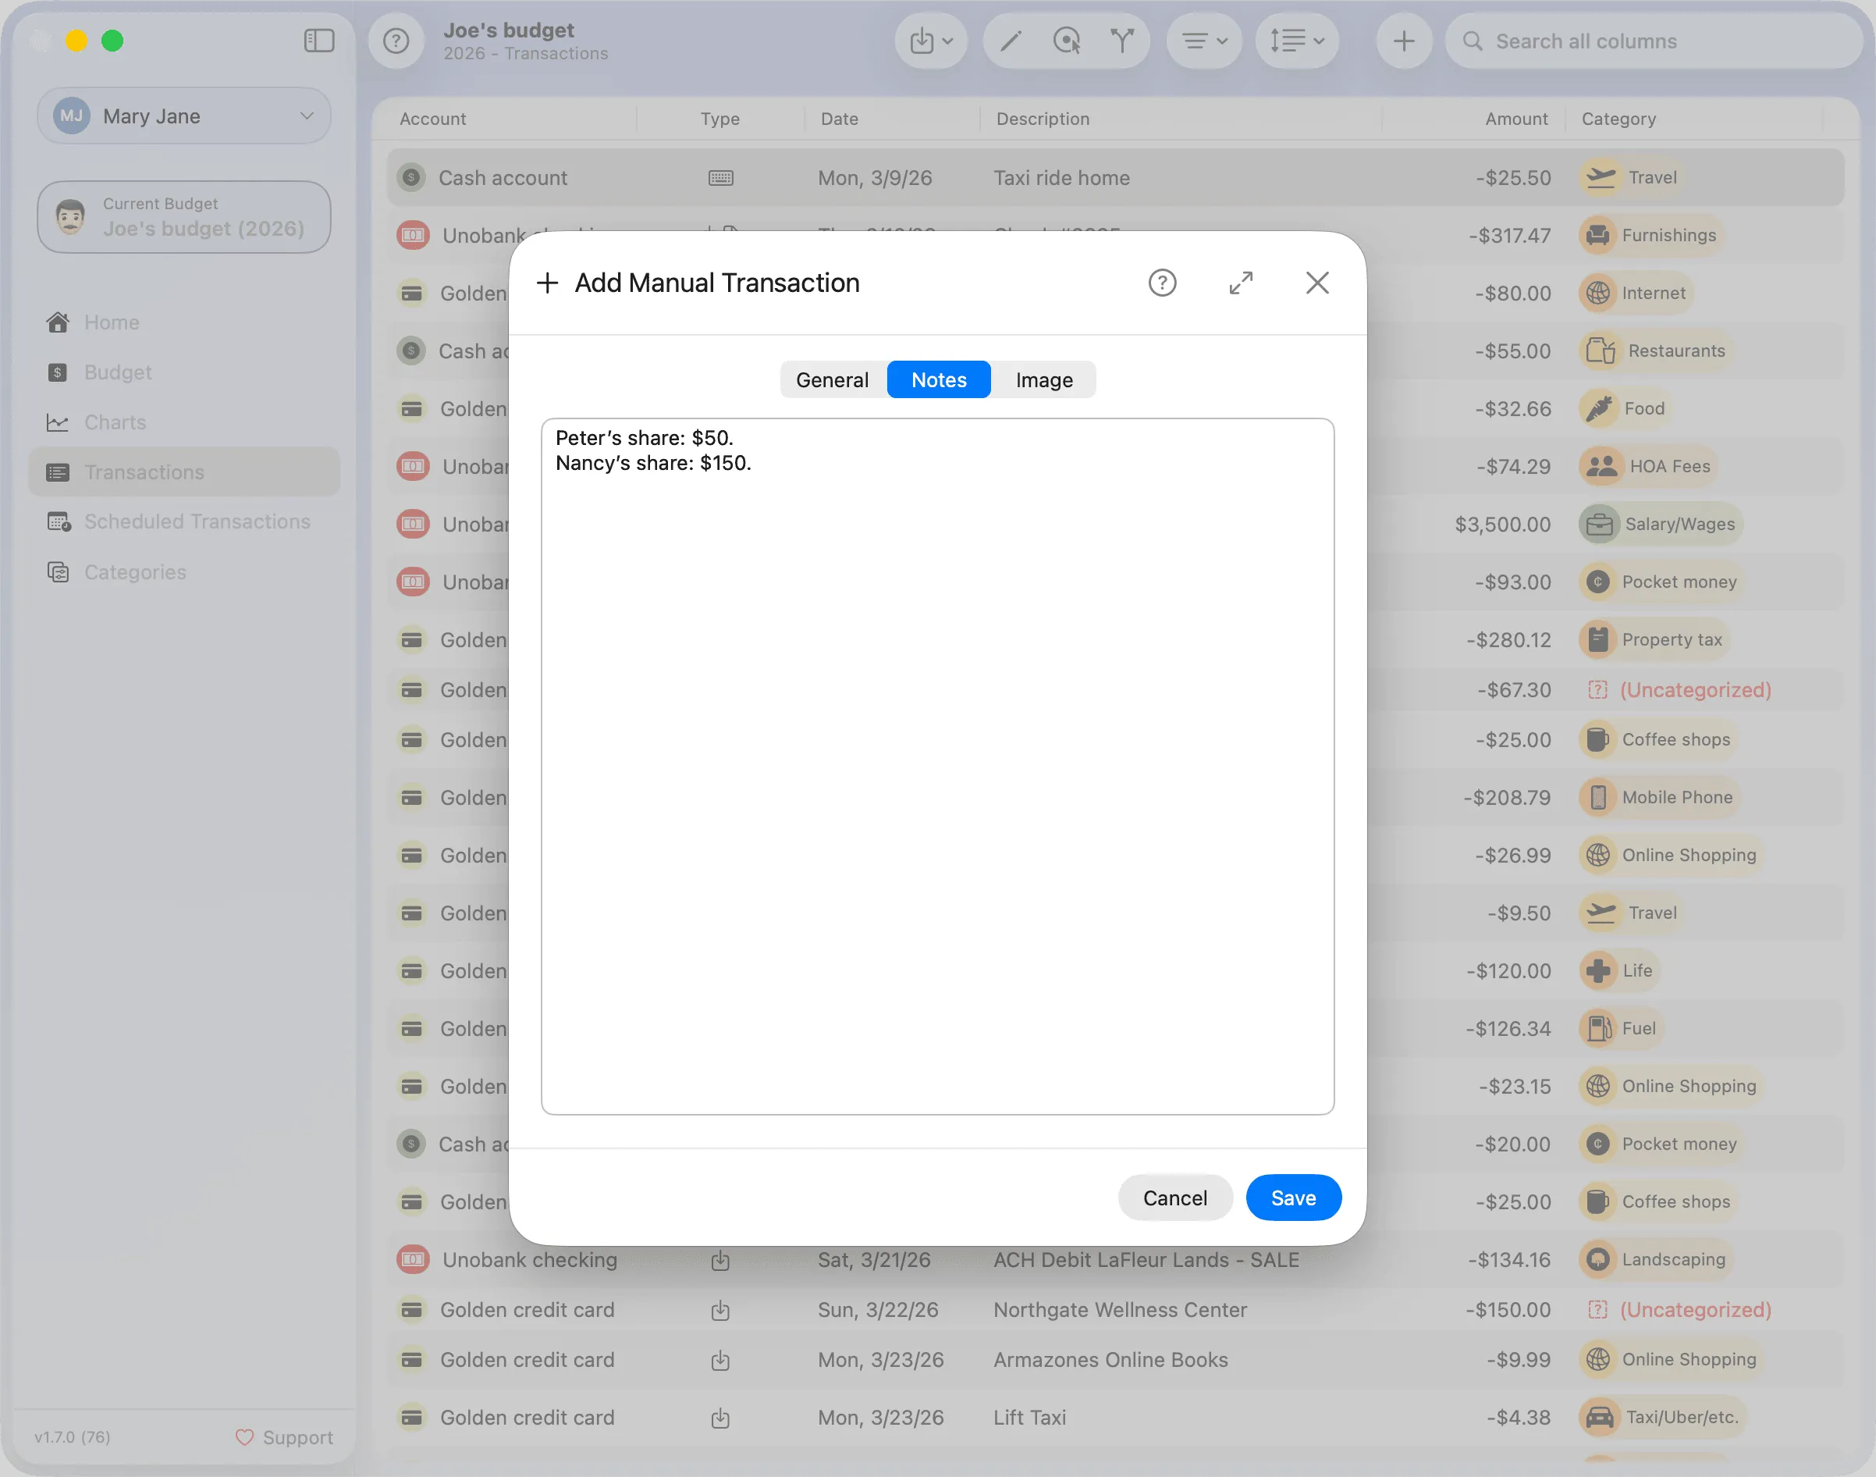Click the Description column header

click(x=1043, y=119)
